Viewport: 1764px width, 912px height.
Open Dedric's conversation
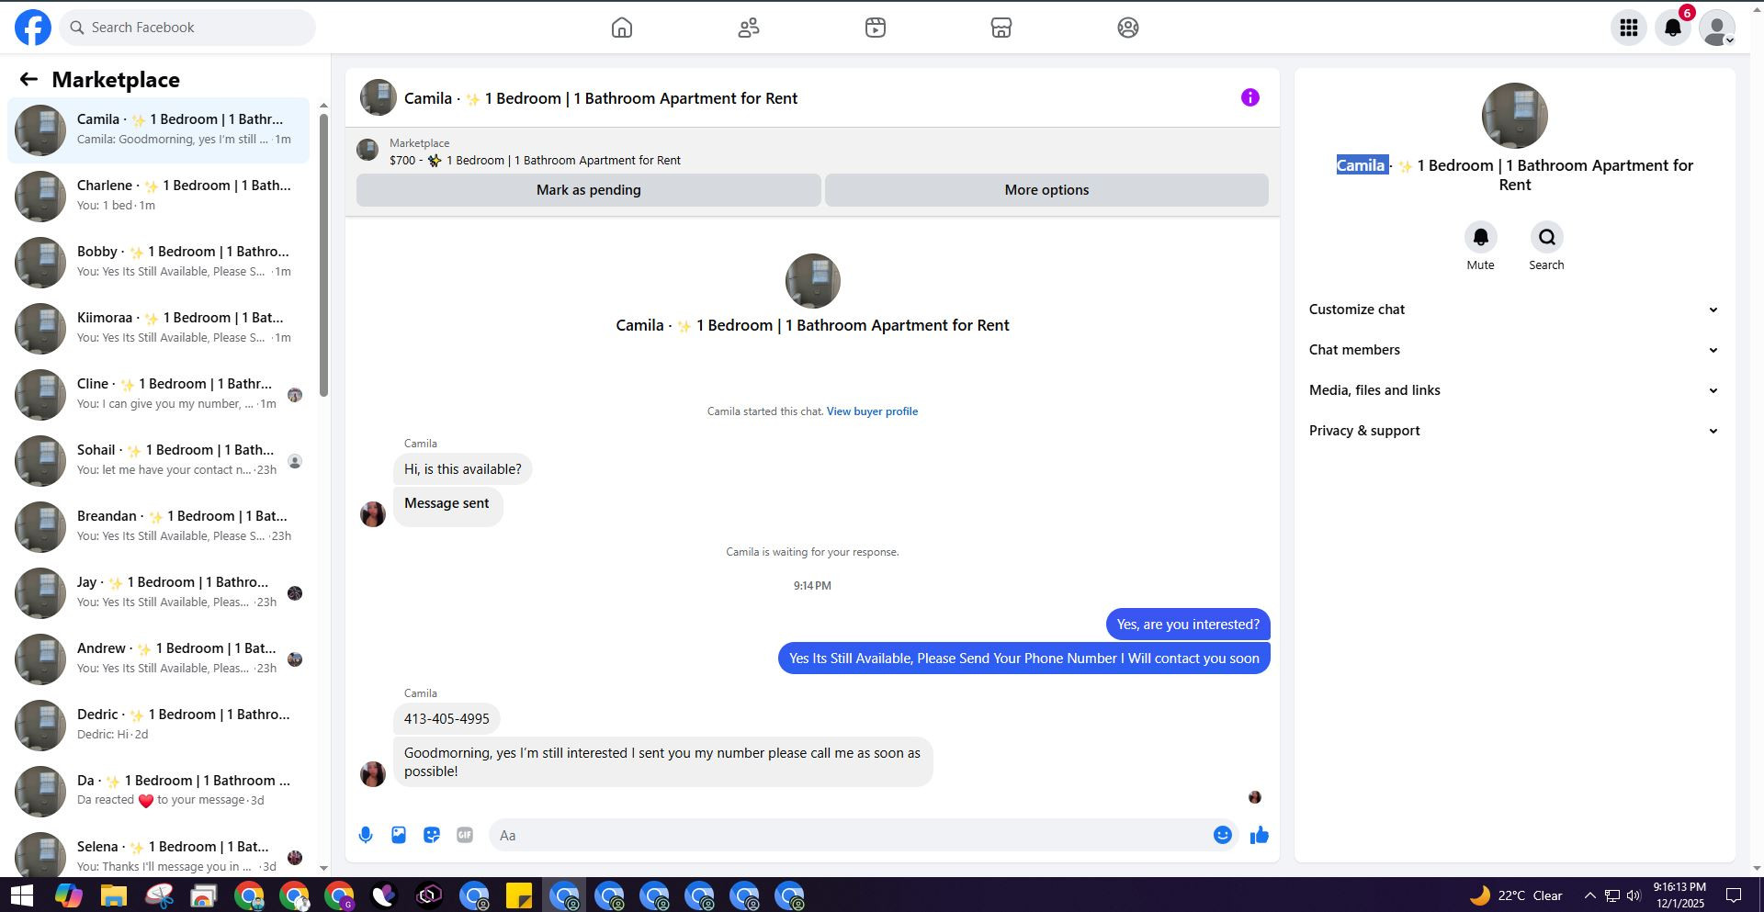[x=158, y=725]
